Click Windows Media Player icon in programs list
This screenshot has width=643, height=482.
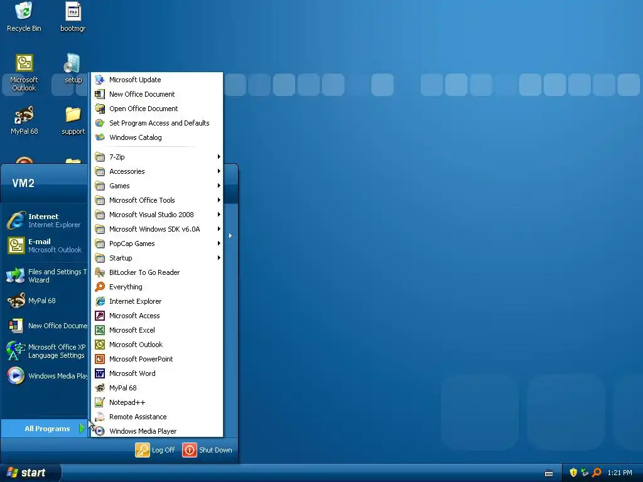point(100,431)
